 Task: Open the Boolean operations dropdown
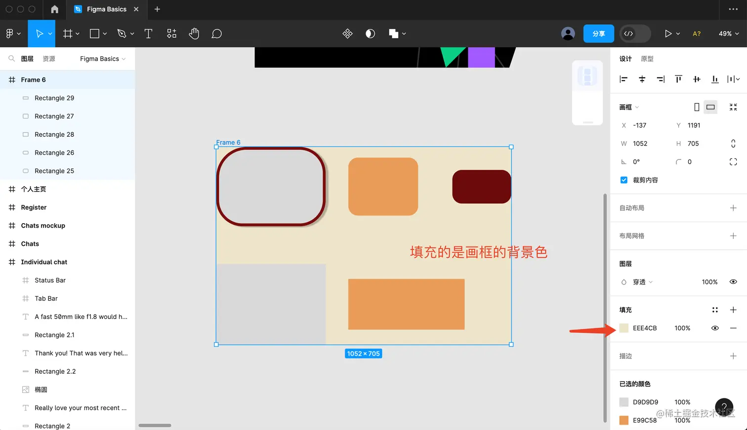[404, 34]
